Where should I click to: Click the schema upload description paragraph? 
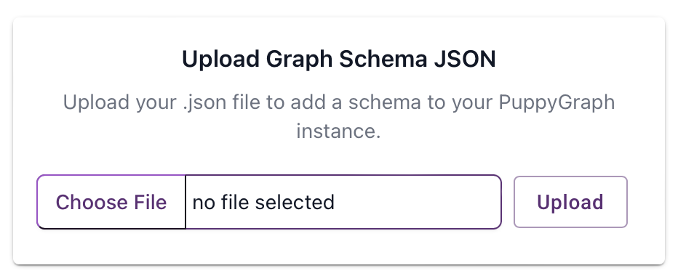coord(338,117)
